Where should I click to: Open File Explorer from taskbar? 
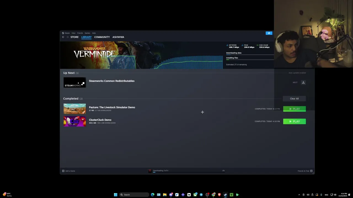pyautogui.click(x=165, y=195)
